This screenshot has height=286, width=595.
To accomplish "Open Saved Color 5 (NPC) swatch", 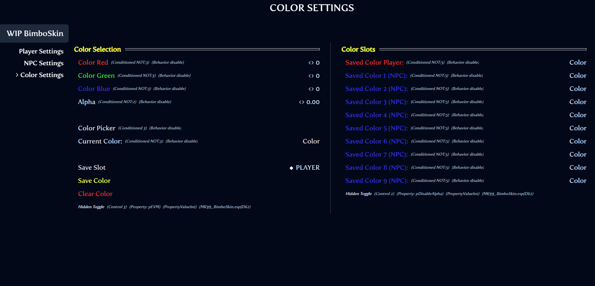I will pyautogui.click(x=578, y=128).
